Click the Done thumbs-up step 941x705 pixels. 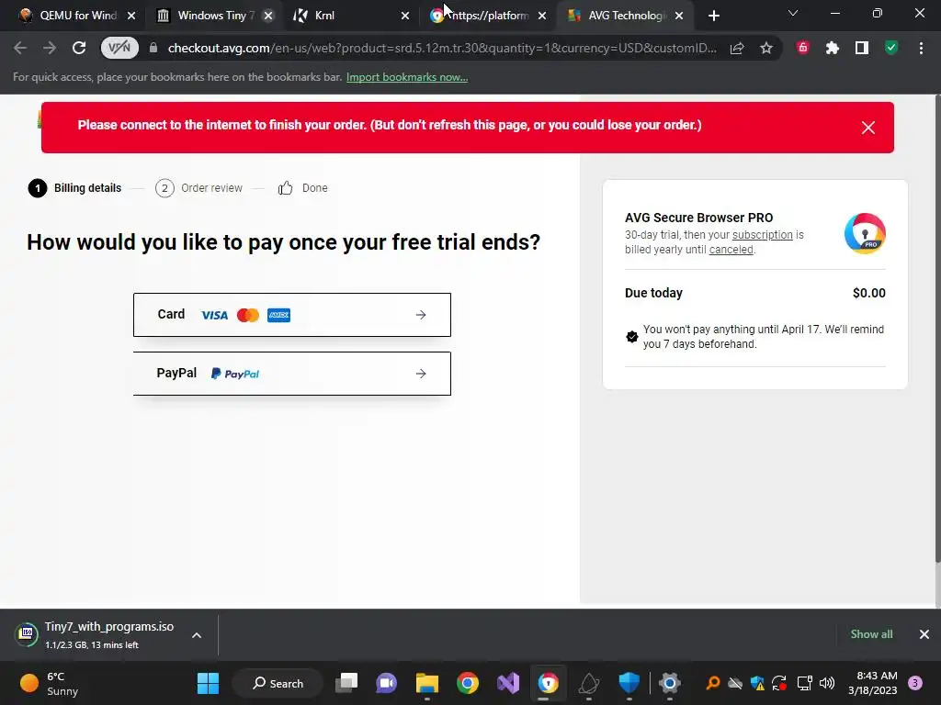pos(302,188)
